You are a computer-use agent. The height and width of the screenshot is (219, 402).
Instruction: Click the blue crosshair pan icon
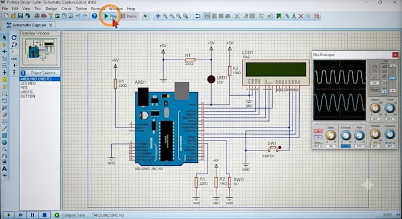point(158,16)
